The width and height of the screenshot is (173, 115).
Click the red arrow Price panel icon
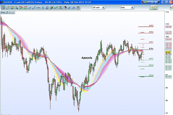point(13,12)
